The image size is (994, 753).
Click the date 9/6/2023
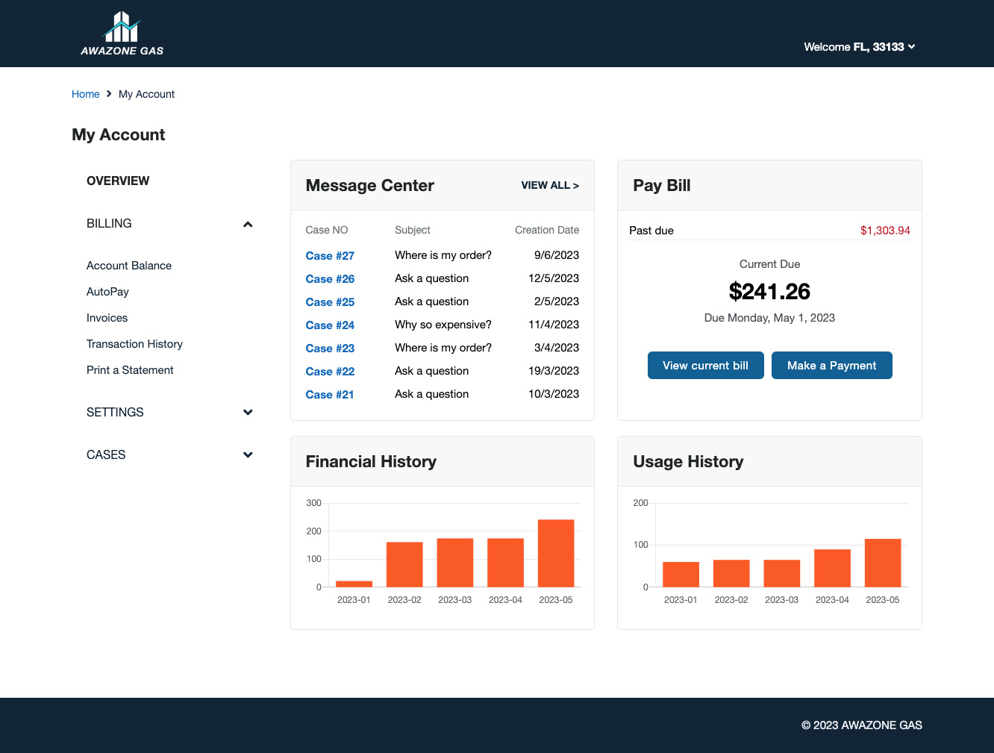point(557,255)
